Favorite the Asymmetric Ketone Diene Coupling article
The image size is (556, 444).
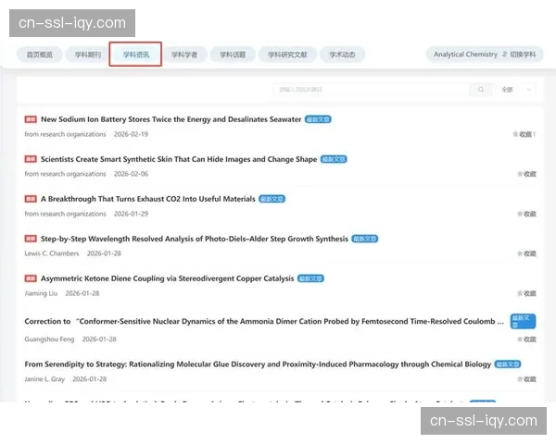pyautogui.click(x=525, y=293)
